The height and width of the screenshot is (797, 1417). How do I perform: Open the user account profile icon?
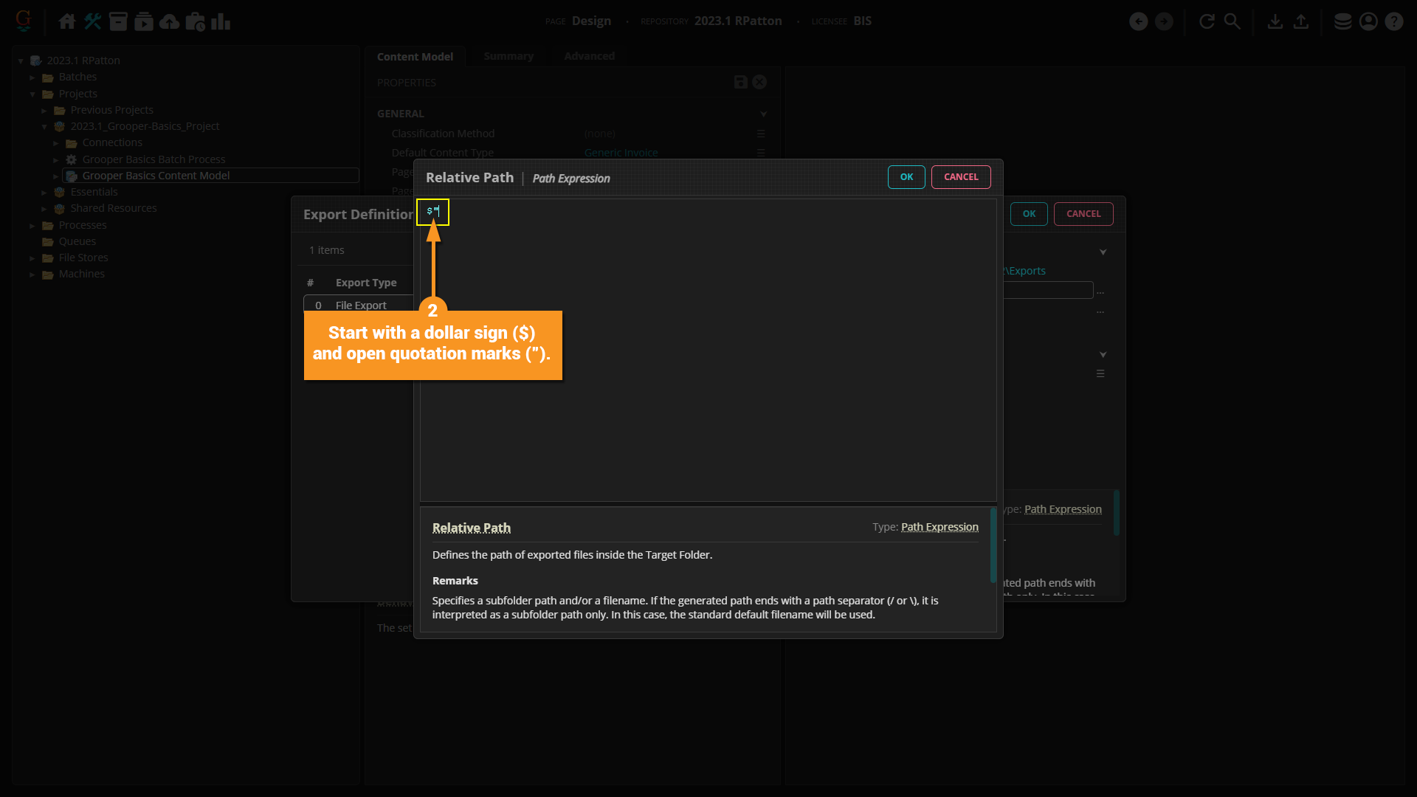1368,21
